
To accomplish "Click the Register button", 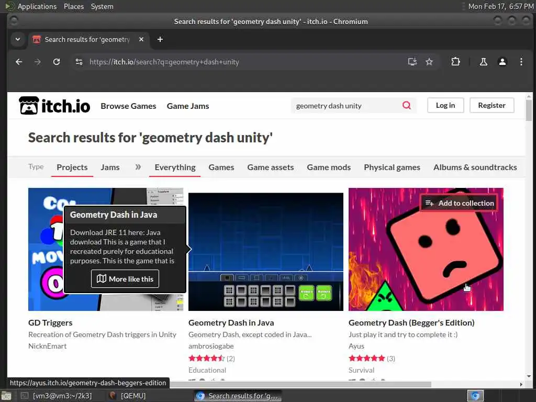I will (x=492, y=105).
